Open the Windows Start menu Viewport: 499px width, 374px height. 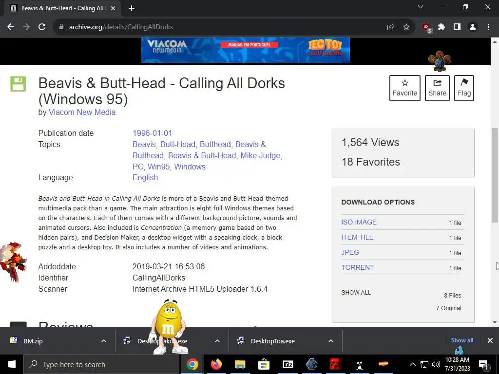[12, 364]
